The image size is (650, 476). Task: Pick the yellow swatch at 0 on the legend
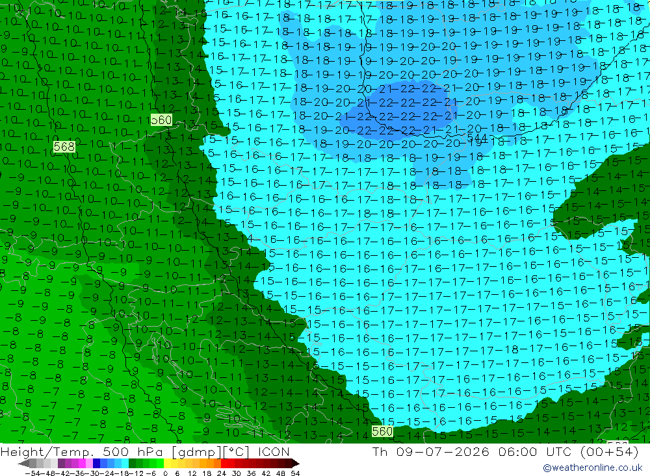(x=167, y=464)
